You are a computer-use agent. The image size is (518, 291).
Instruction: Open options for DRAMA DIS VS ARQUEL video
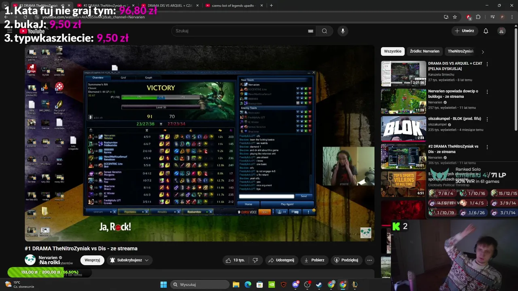[487, 64]
